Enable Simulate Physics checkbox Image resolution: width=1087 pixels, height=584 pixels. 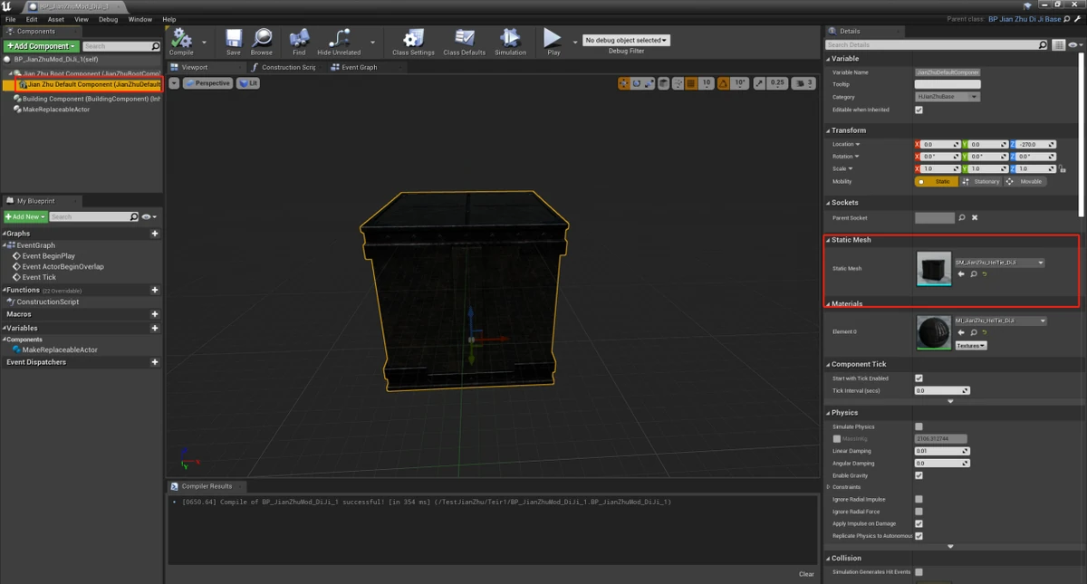point(919,426)
